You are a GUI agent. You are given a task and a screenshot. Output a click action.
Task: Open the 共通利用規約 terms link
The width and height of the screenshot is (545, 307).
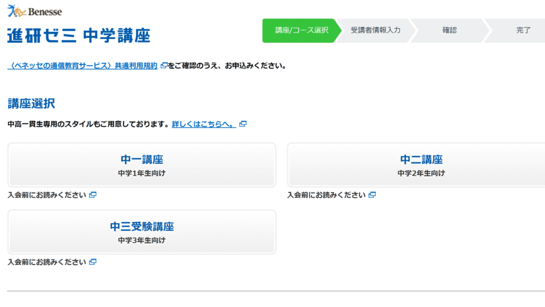[x=82, y=66]
